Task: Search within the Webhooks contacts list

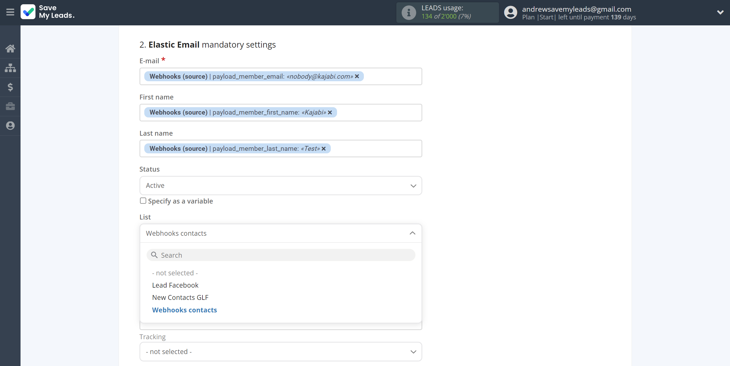Action: pos(281,255)
